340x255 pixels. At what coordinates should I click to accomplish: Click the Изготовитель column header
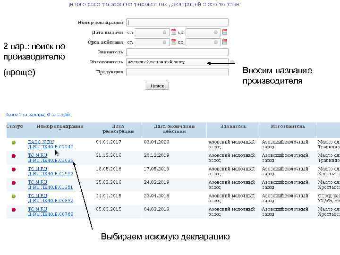[288, 127]
